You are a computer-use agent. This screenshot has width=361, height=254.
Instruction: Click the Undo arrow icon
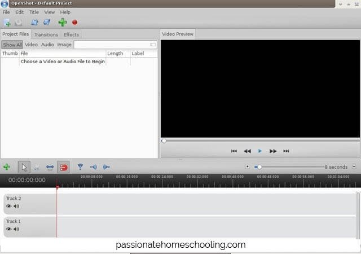pos(34,23)
